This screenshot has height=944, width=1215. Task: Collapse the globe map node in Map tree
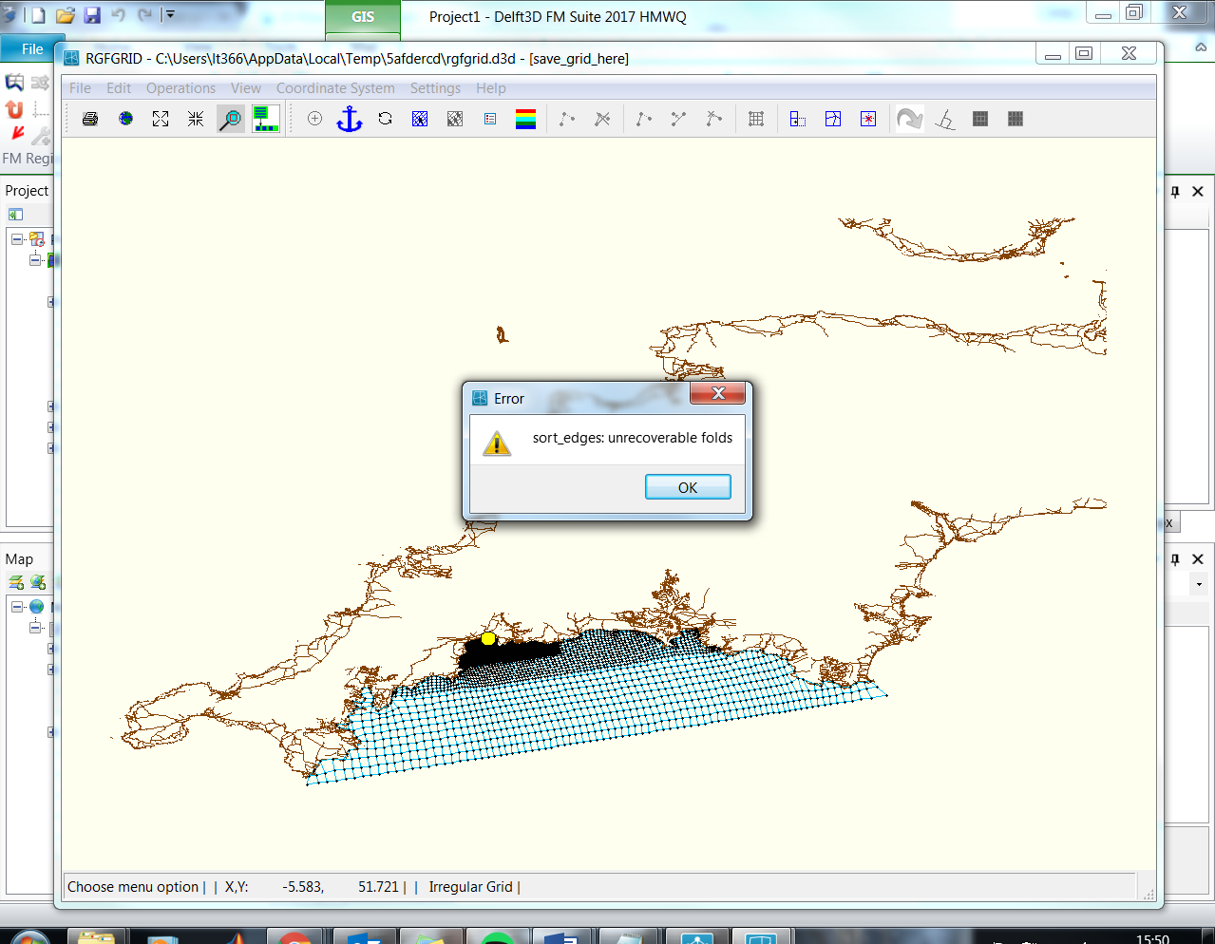(x=17, y=607)
